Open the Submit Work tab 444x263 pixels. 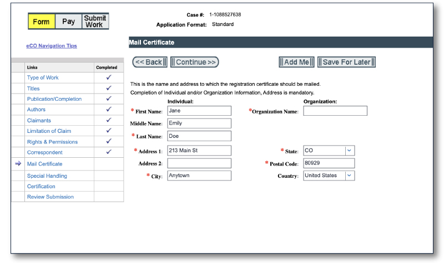[95, 22]
